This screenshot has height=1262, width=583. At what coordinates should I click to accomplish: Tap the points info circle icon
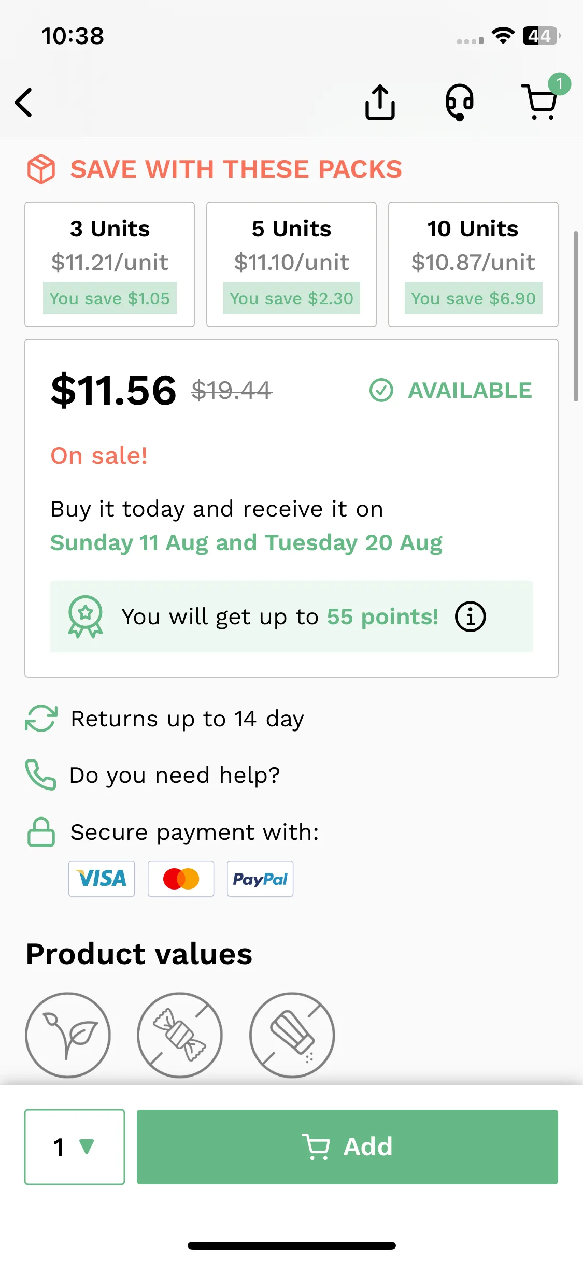(470, 616)
